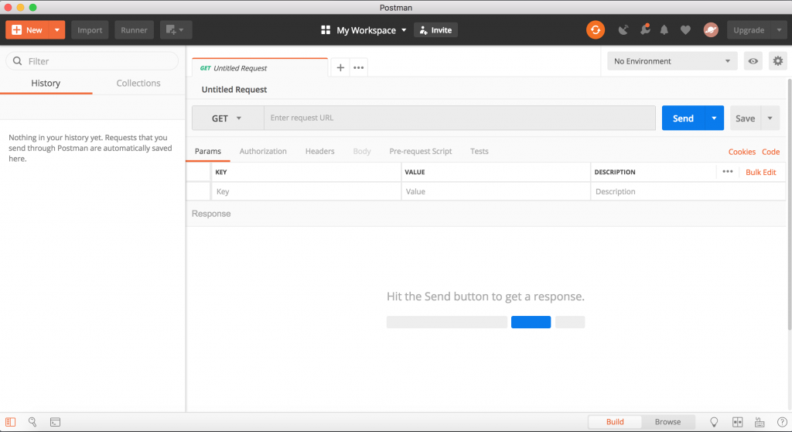
Task: Open Find and Replace status bar icon
Action: click(x=32, y=422)
